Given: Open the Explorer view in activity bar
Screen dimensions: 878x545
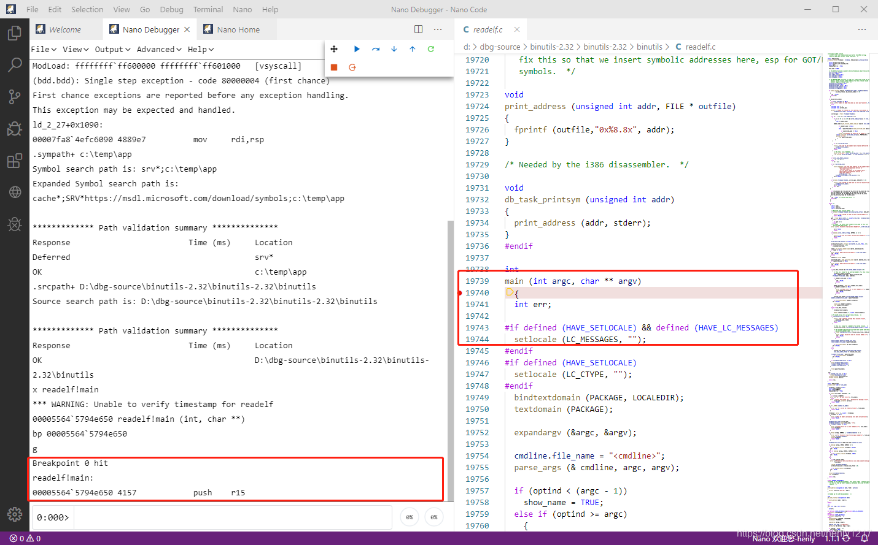Looking at the screenshot, I should tap(14, 33).
